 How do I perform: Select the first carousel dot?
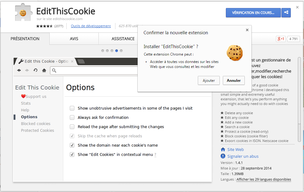tap(102, 51)
